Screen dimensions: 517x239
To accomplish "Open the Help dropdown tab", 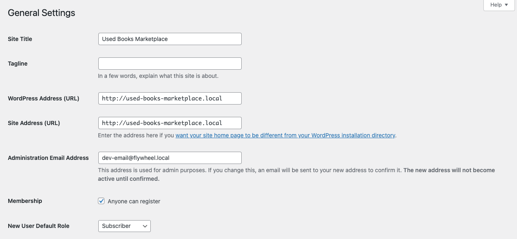I will (x=499, y=5).
